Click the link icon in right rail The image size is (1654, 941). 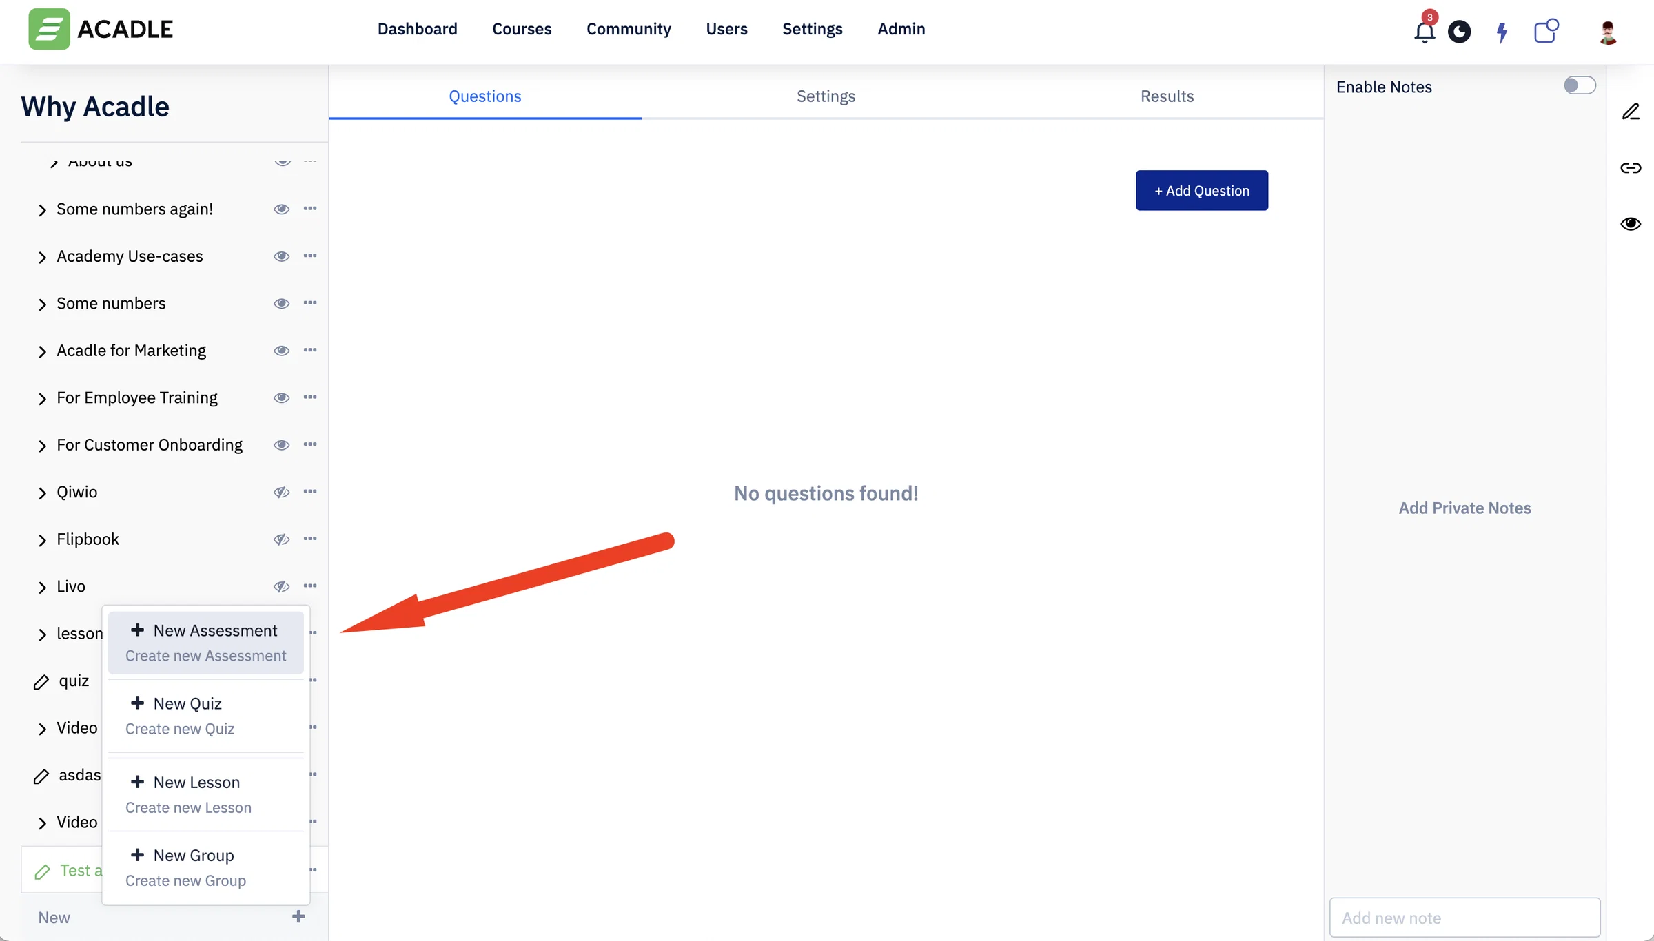point(1631,167)
